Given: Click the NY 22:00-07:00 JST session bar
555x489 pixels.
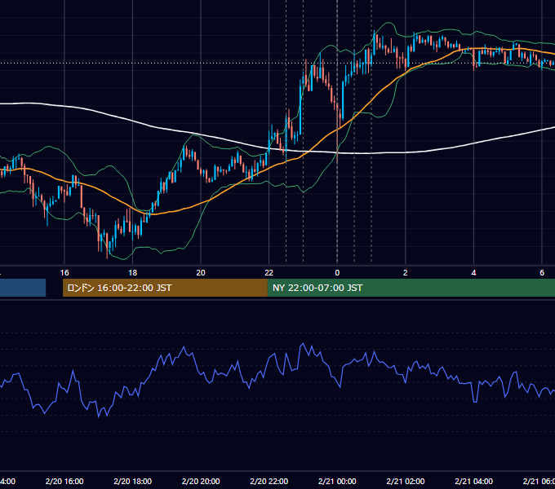Looking at the screenshot, I should (411, 288).
